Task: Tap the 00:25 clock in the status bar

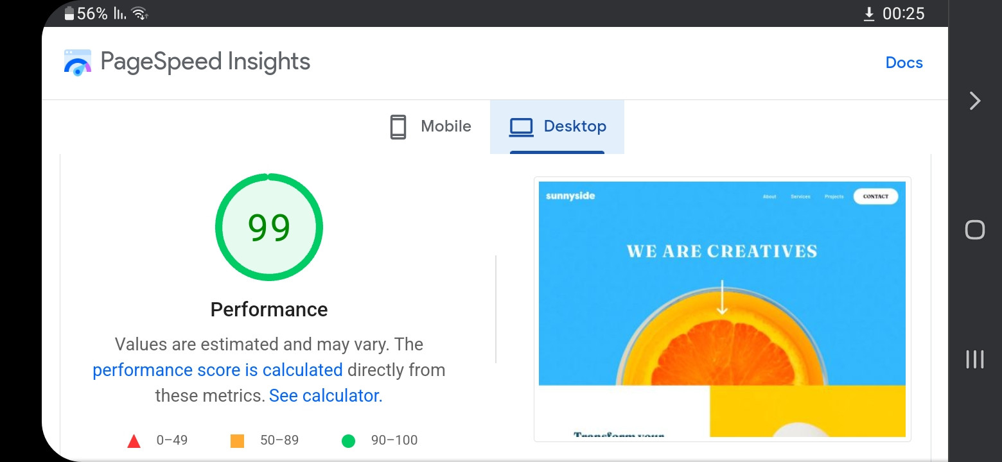Action: pyautogui.click(x=903, y=13)
